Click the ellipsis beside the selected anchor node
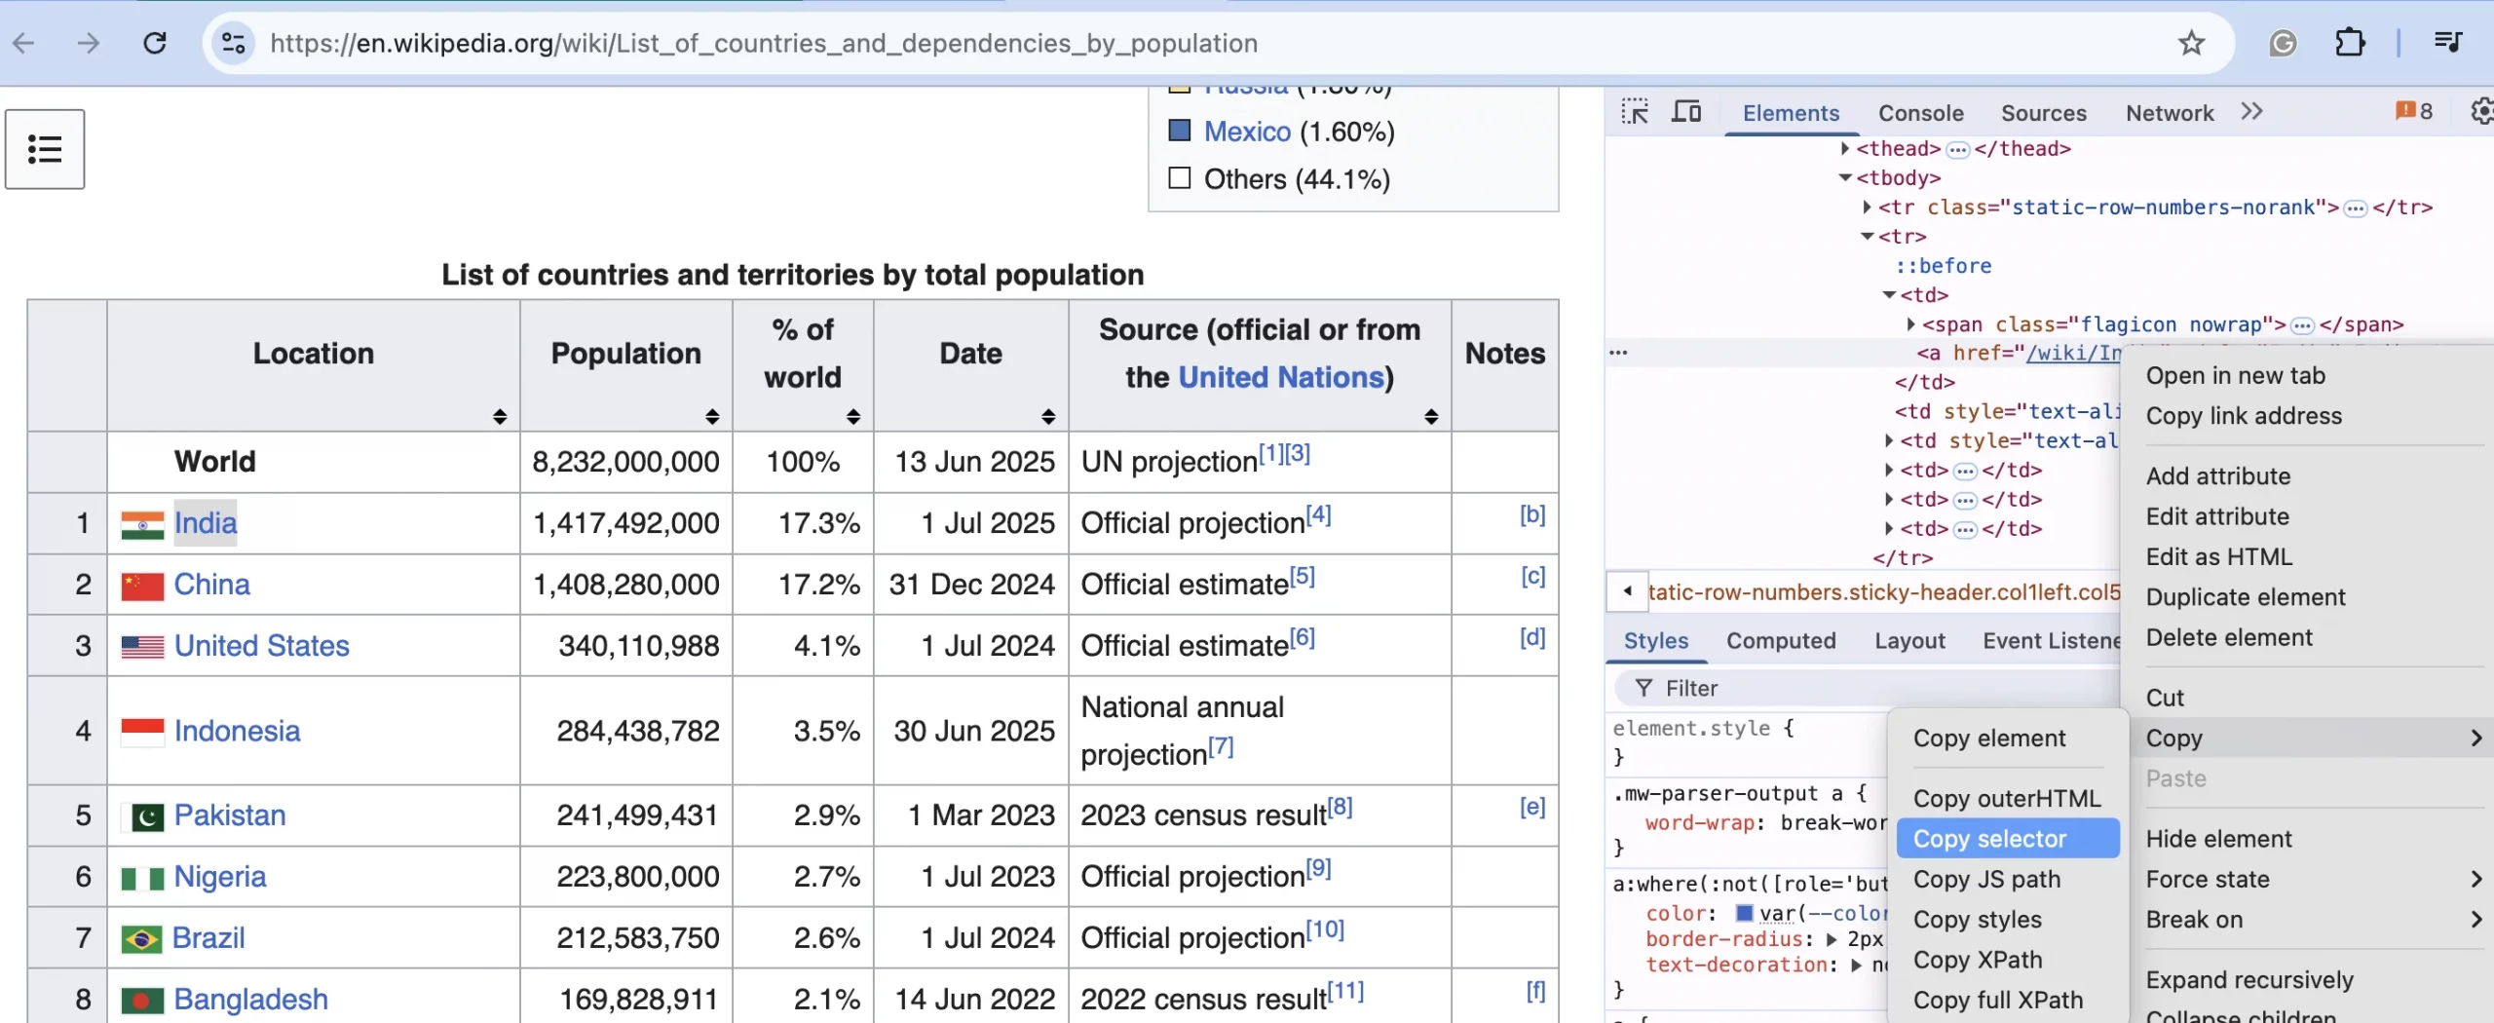This screenshot has width=2494, height=1023. (1618, 353)
